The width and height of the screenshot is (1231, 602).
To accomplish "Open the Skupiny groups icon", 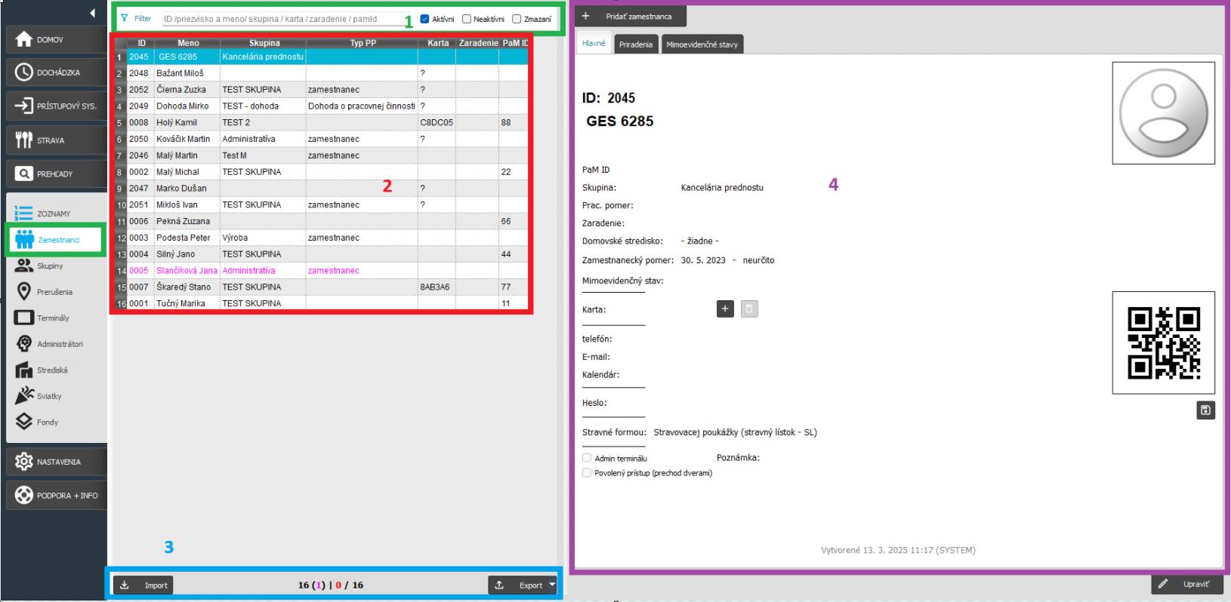I will (24, 266).
